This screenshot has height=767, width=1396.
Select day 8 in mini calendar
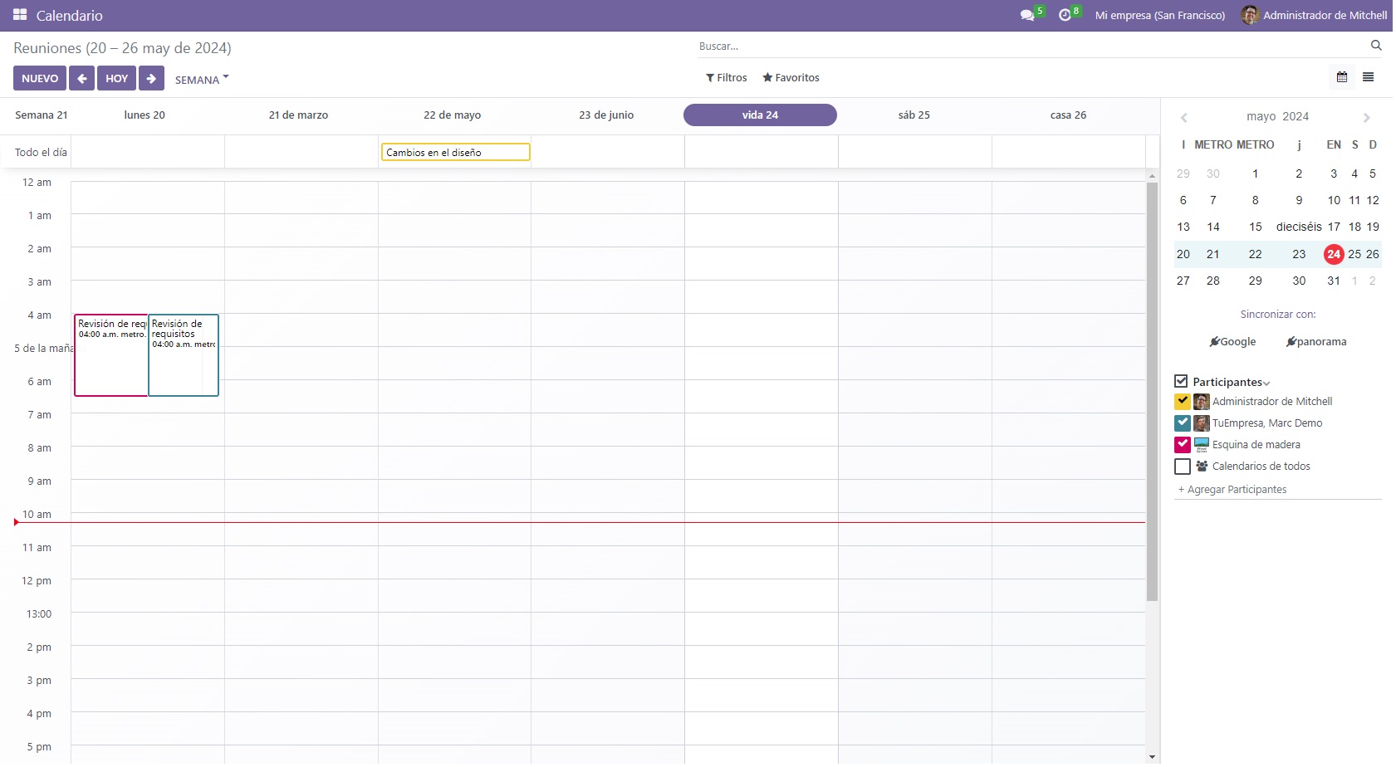click(x=1255, y=200)
